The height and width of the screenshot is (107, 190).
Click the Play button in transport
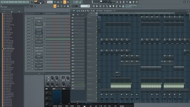point(39,2)
